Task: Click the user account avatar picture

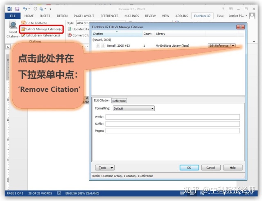Action: coord(252,16)
